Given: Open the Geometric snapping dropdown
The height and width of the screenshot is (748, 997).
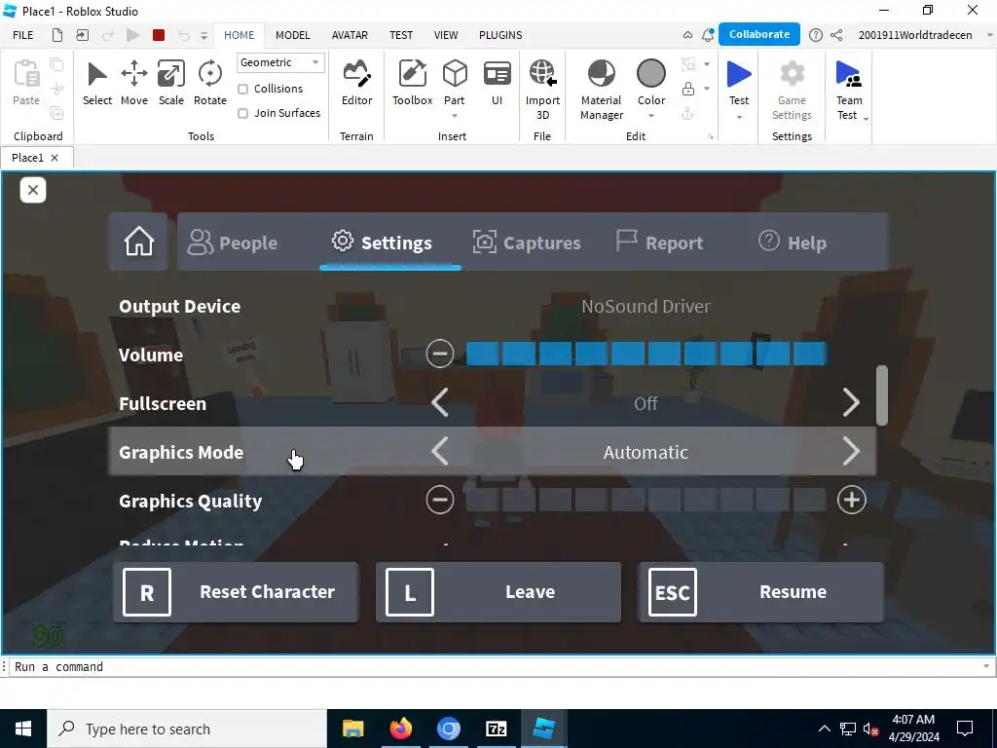Looking at the screenshot, I should click(x=279, y=62).
